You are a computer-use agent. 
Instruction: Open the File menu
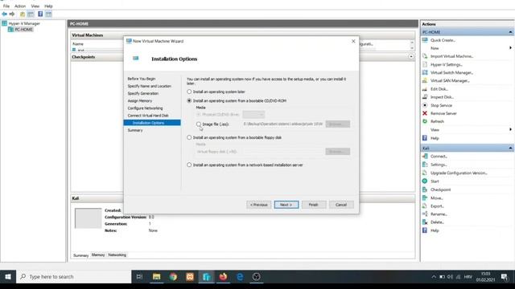point(6,6)
